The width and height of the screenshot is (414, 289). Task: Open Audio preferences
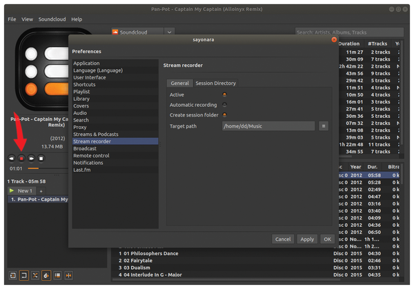[x=115, y=113]
